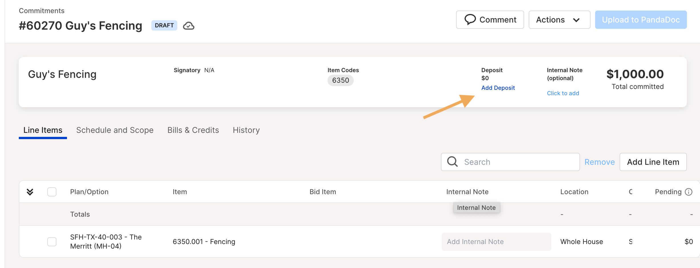Click the Add Deposit link
The width and height of the screenshot is (700, 268).
click(498, 88)
